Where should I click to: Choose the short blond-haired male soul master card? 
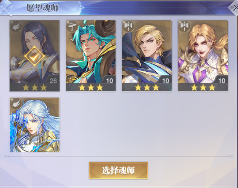147,56
